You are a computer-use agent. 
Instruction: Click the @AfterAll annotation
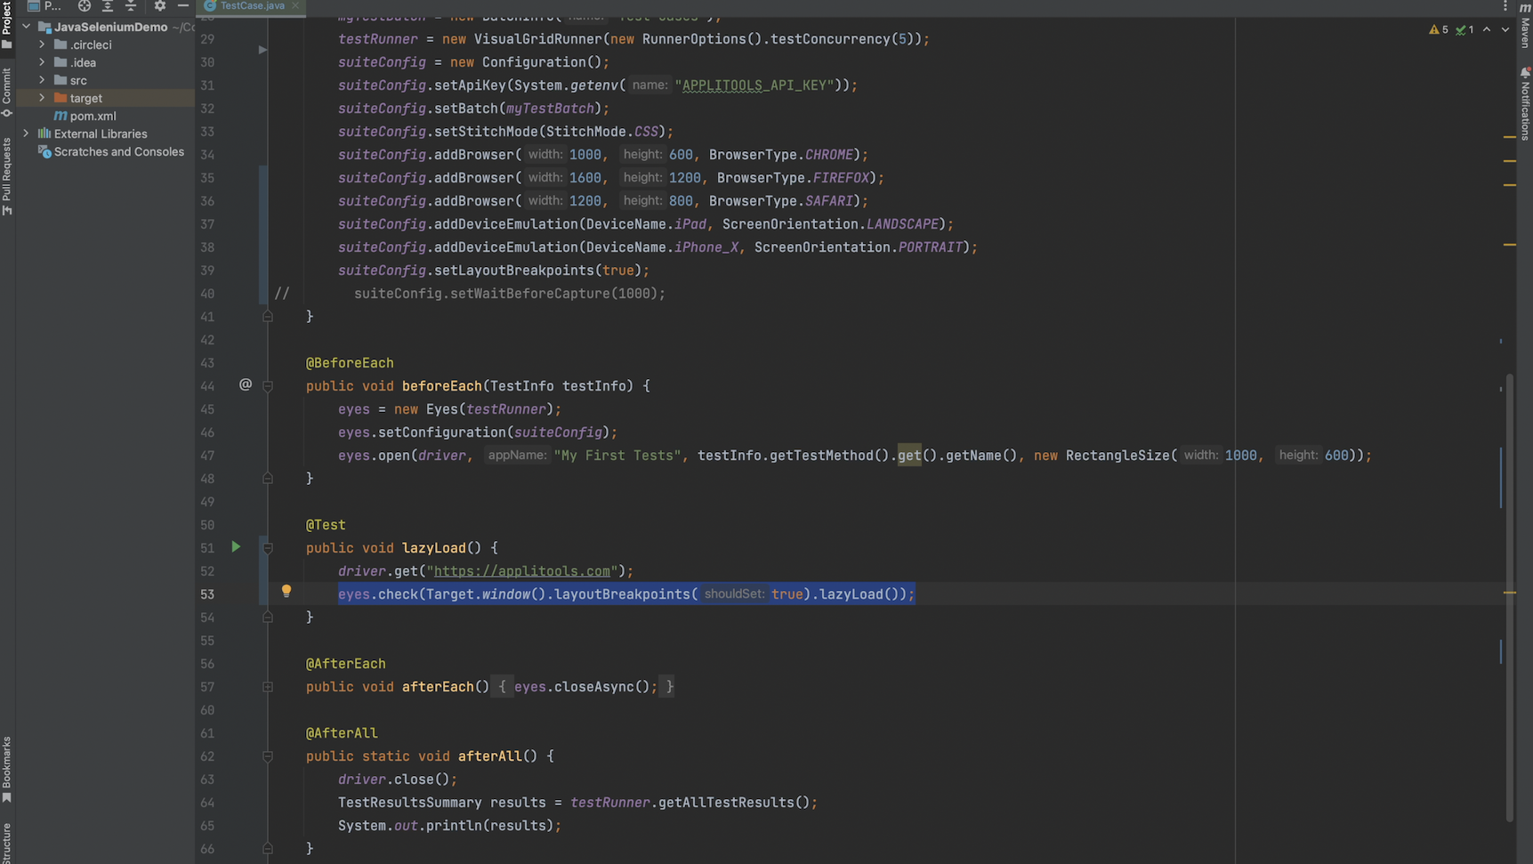[x=342, y=733]
